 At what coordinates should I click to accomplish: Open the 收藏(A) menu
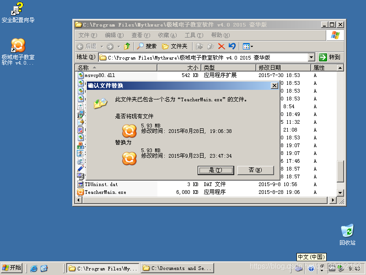click(167, 35)
